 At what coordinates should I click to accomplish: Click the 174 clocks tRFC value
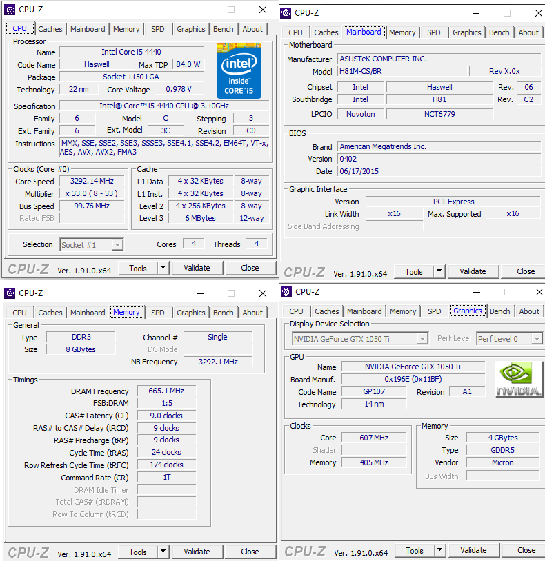pos(166,465)
